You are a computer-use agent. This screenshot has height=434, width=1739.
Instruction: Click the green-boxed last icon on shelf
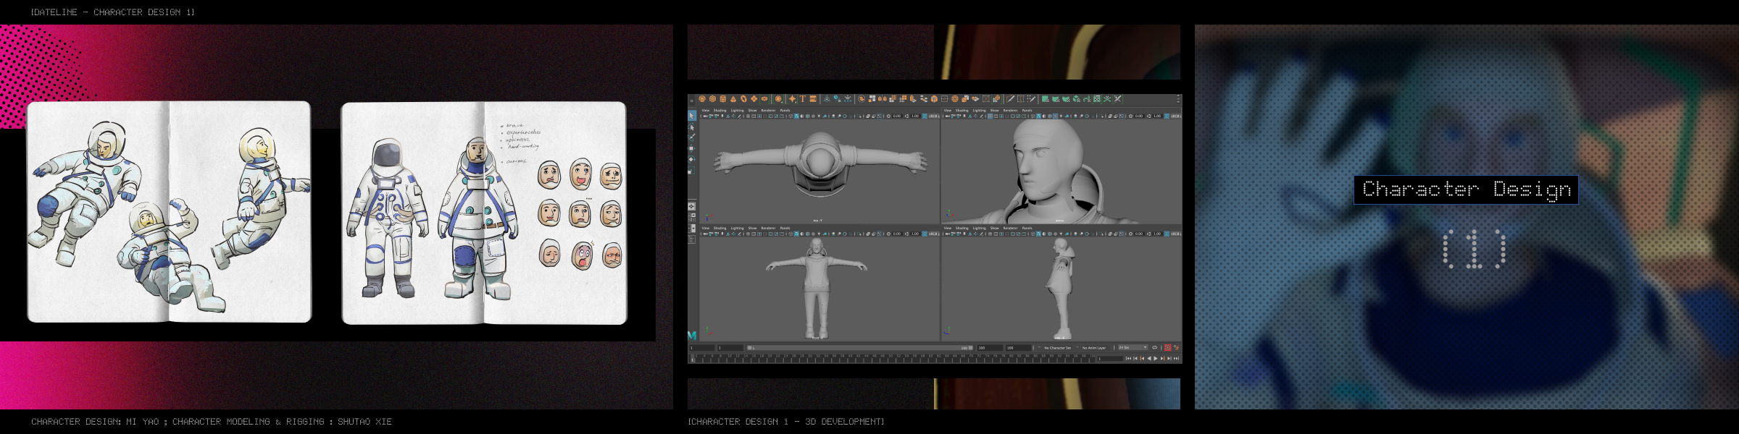(1118, 98)
